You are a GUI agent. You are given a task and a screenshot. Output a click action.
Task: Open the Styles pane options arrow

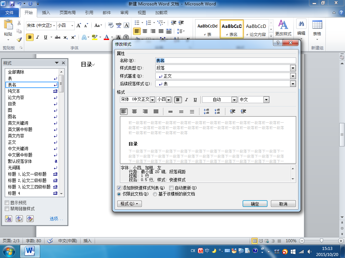(57, 63)
